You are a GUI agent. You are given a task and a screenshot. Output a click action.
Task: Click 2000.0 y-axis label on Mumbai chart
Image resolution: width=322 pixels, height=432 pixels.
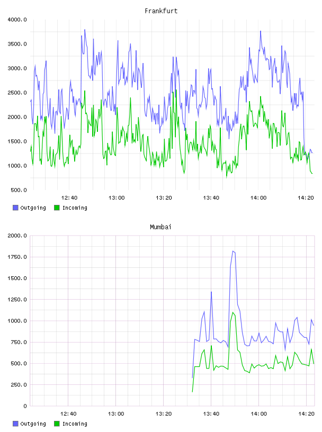17,236
